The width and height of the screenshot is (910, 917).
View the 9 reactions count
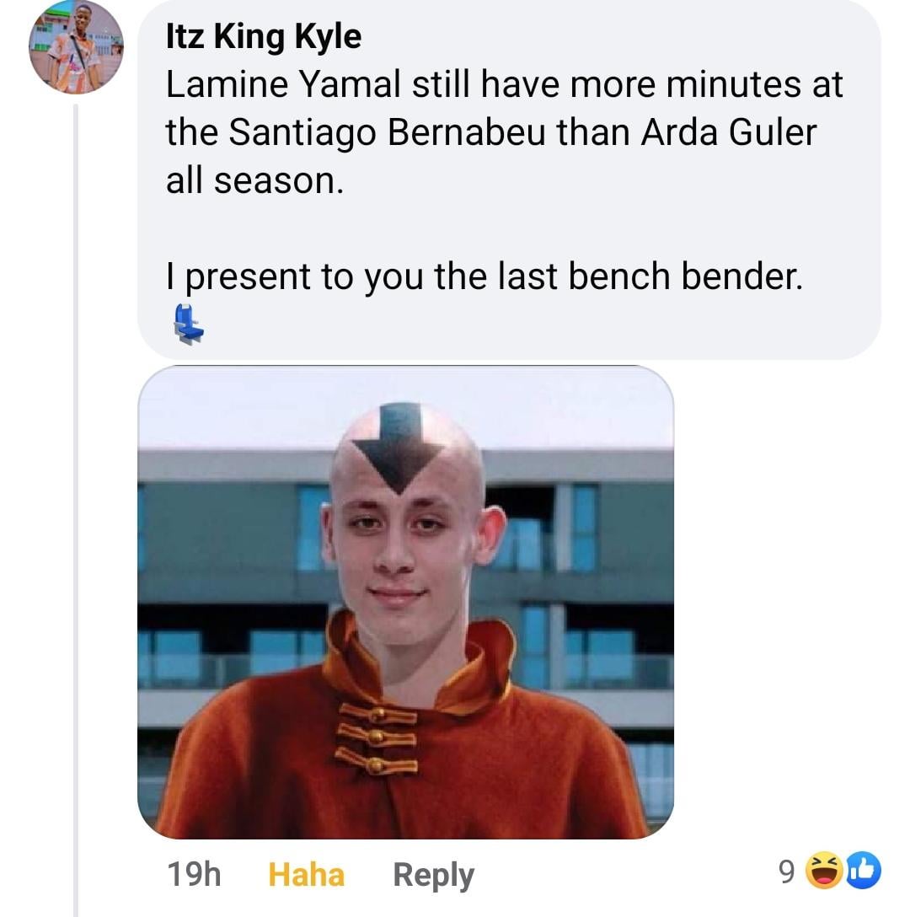coord(787,871)
